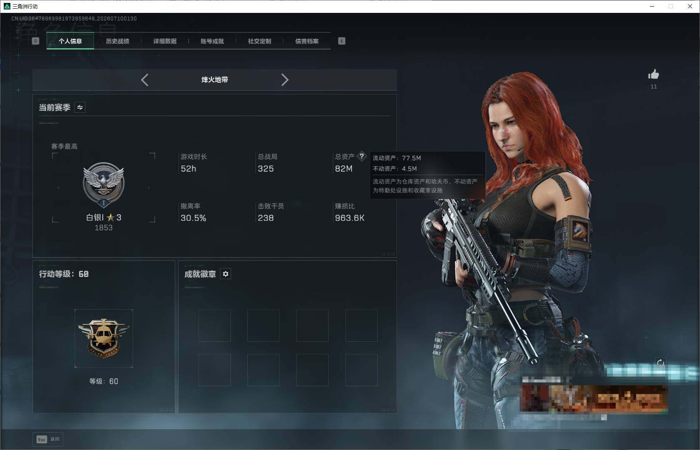This screenshot has height=450, width=700.
Task: Close the 三角洲行动 window
Action: pyautogui.click(x=690, y=6)
